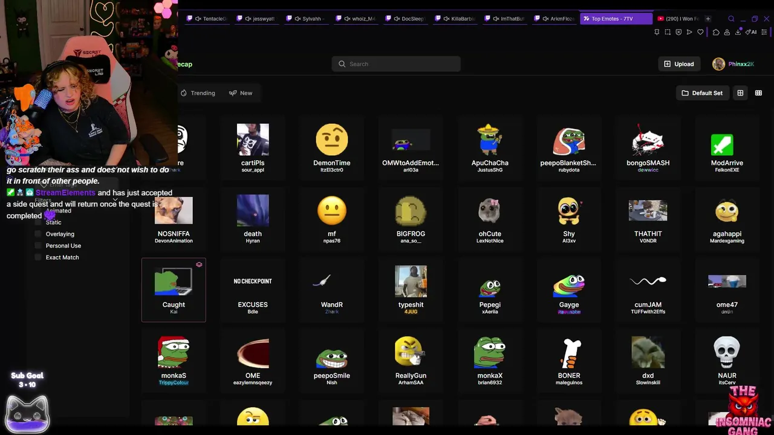Select the BIGFROG emote
This screenshot has height=435, width=774.
pyautogui.click(x=411, y=219)
